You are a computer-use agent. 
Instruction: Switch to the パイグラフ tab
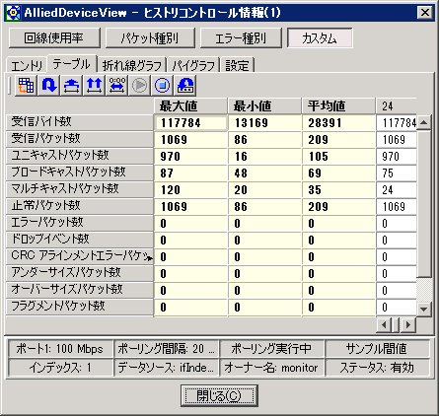[x=193, y=65]
